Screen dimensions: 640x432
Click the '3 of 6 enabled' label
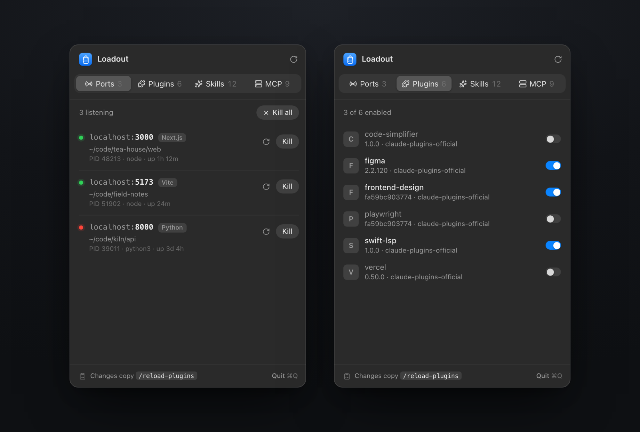point(367,113)
